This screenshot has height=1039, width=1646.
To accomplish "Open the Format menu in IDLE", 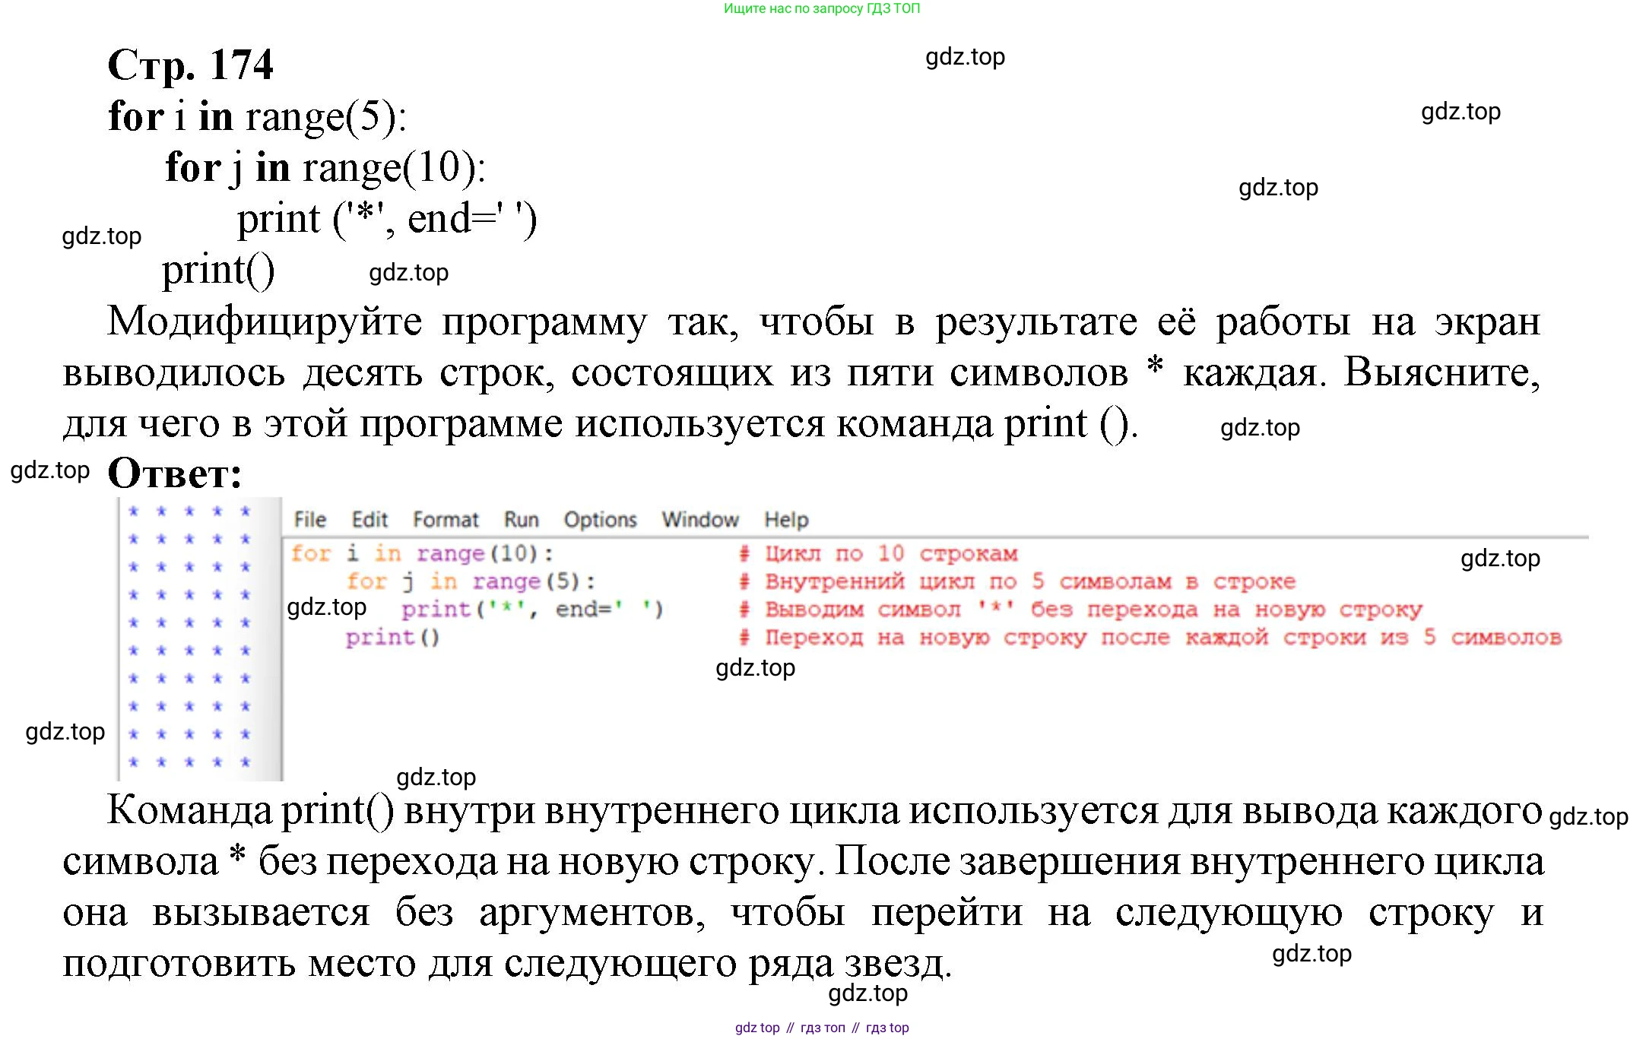I will (x=446, y=520).
